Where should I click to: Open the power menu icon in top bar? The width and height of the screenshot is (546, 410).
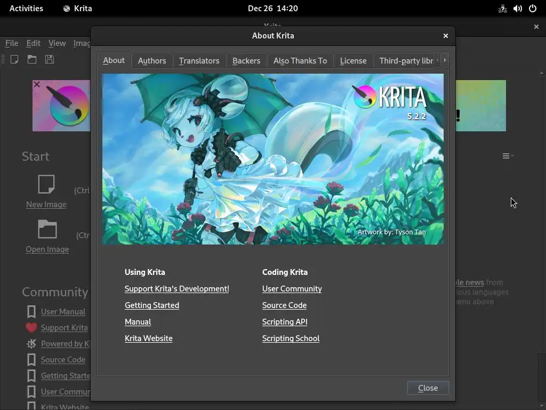533,9
